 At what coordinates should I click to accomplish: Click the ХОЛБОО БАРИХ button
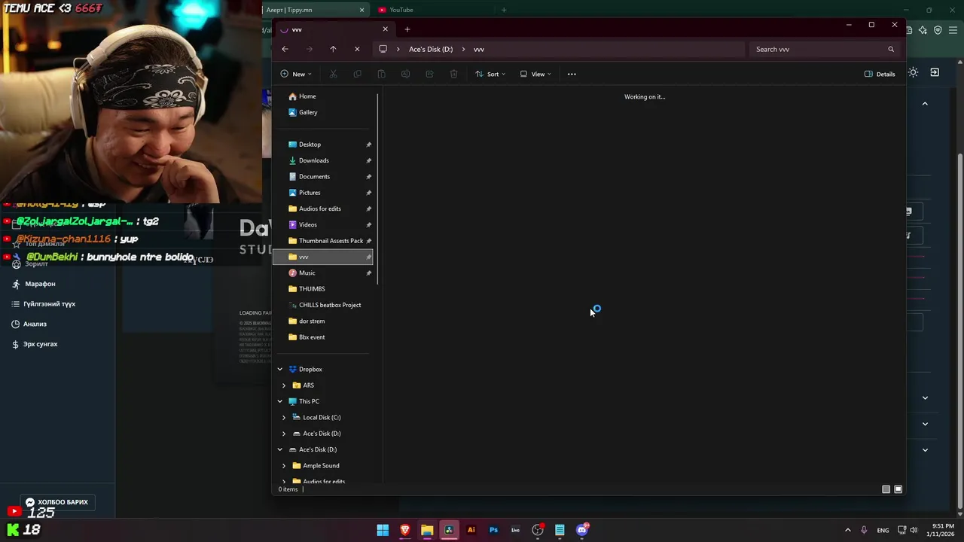pos(57,502)
